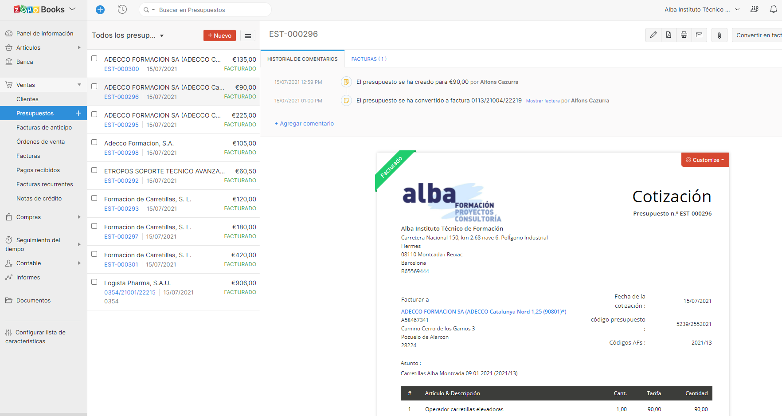782x416 pixels.
Task: Open the Todos los presup... filter dropdown
Action: pyautogui.click(x=128, y=35)
